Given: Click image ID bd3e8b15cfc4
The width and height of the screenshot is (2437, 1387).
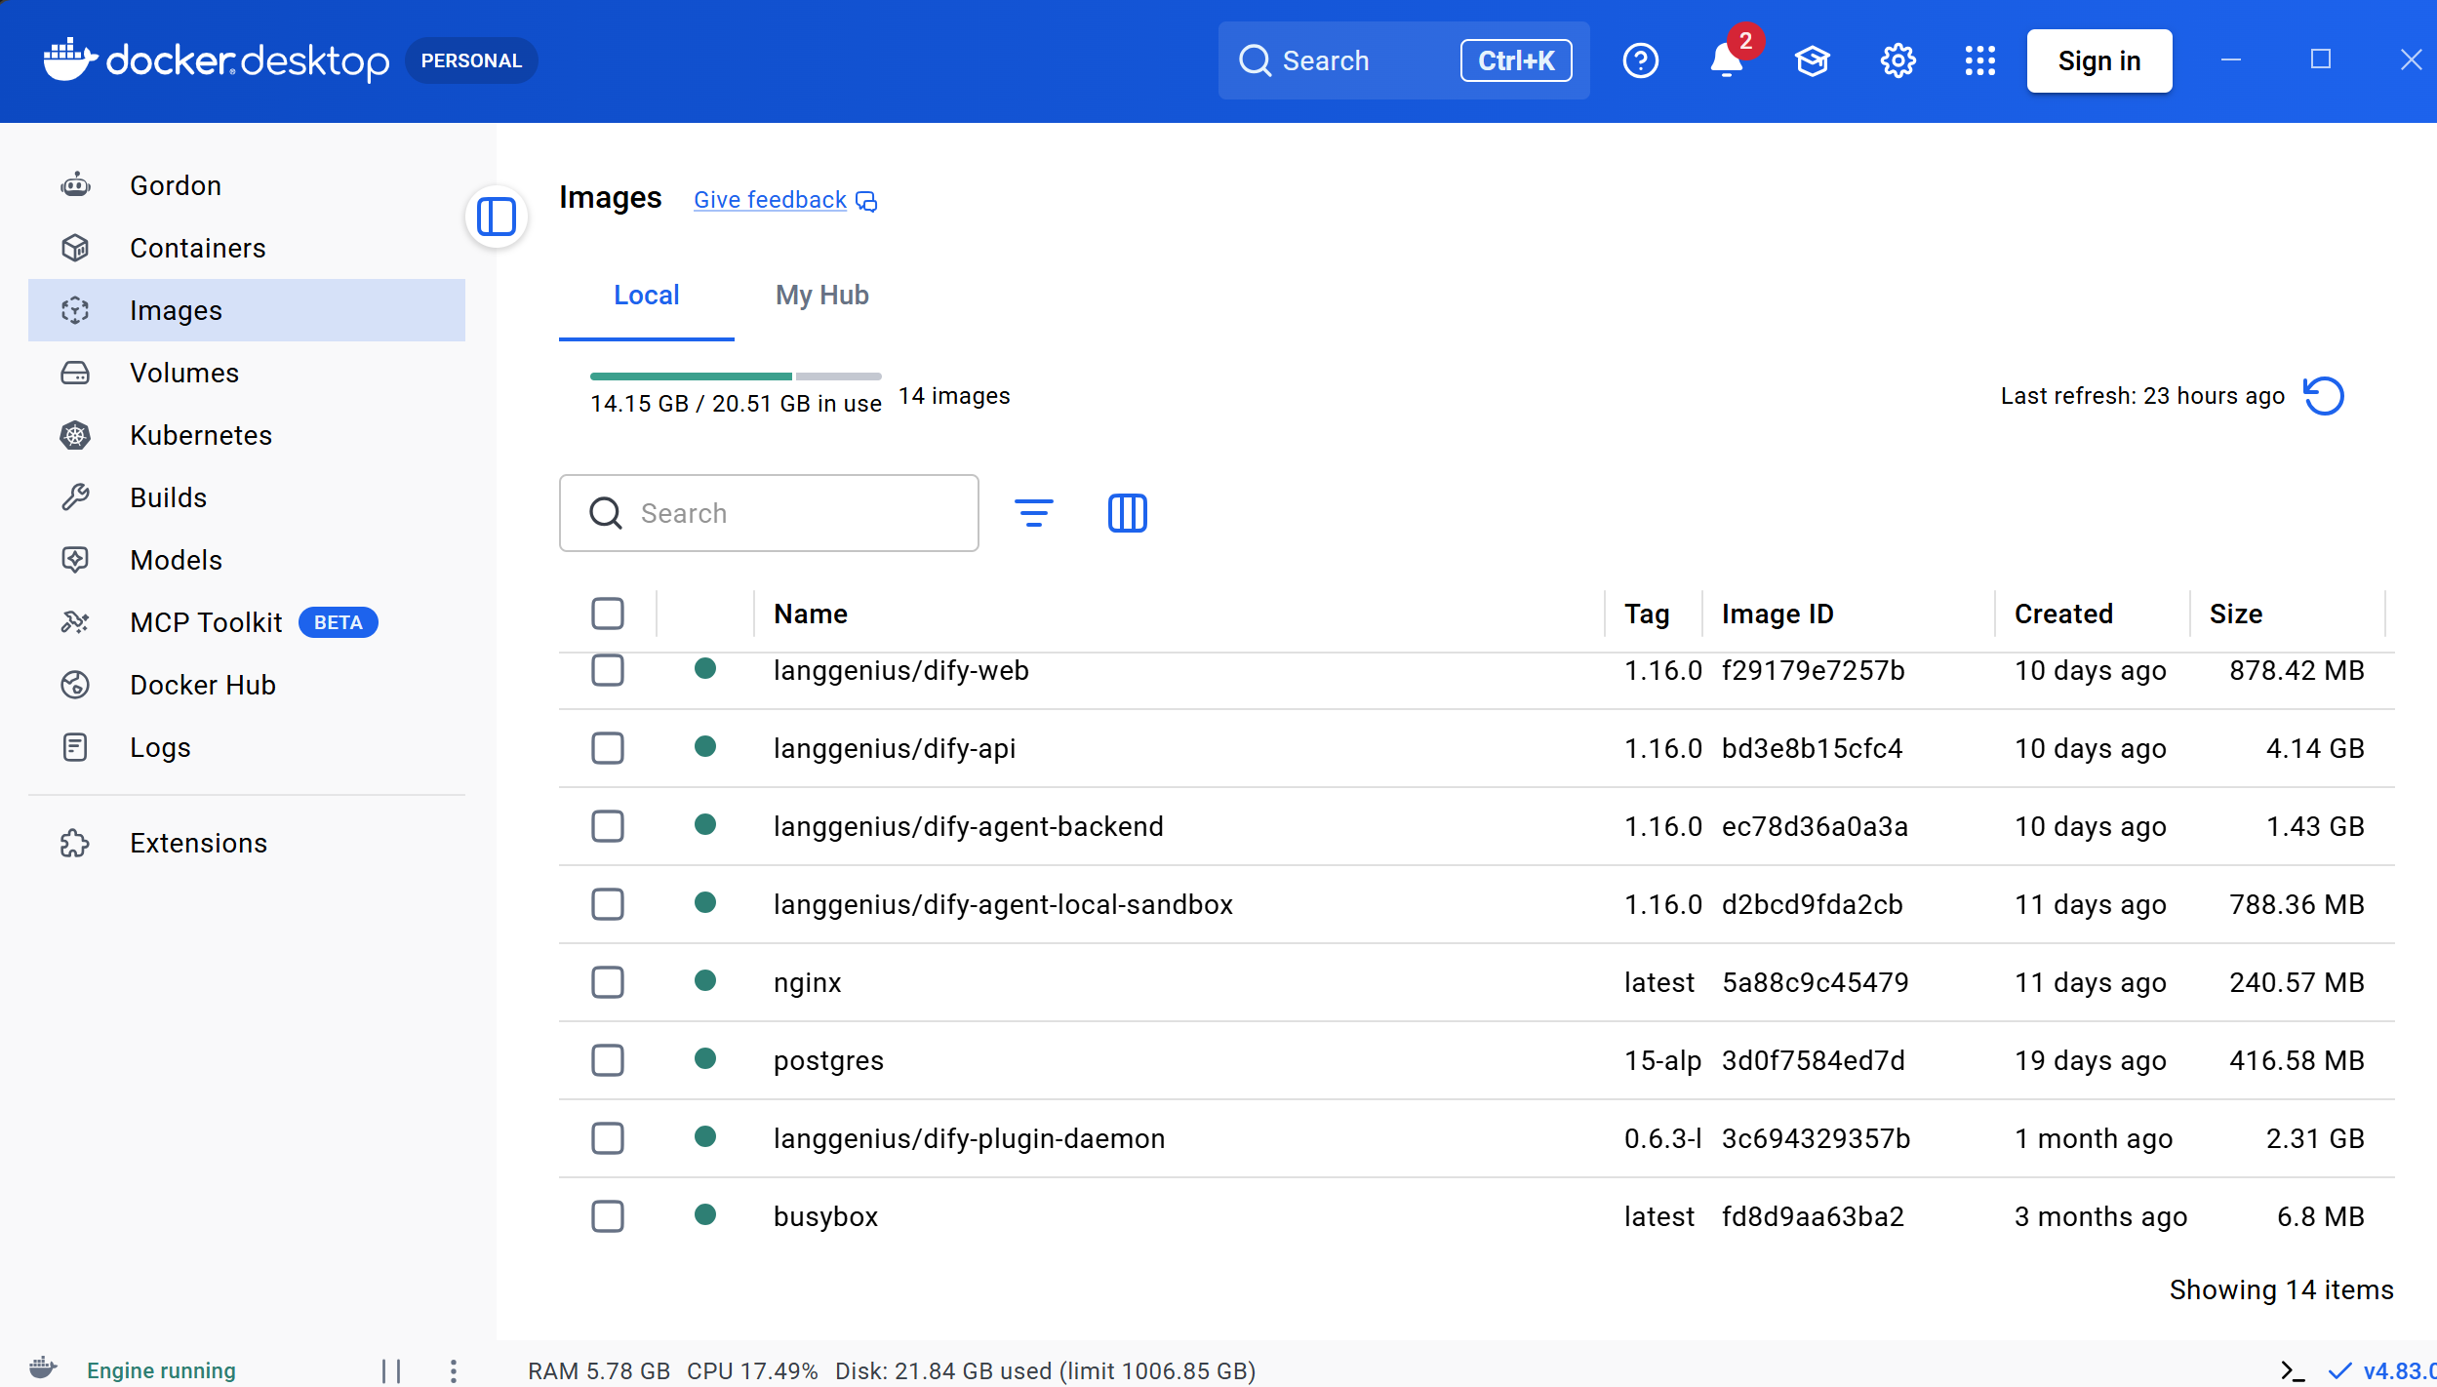Looking at the screenshot, I should (1812, 748).
